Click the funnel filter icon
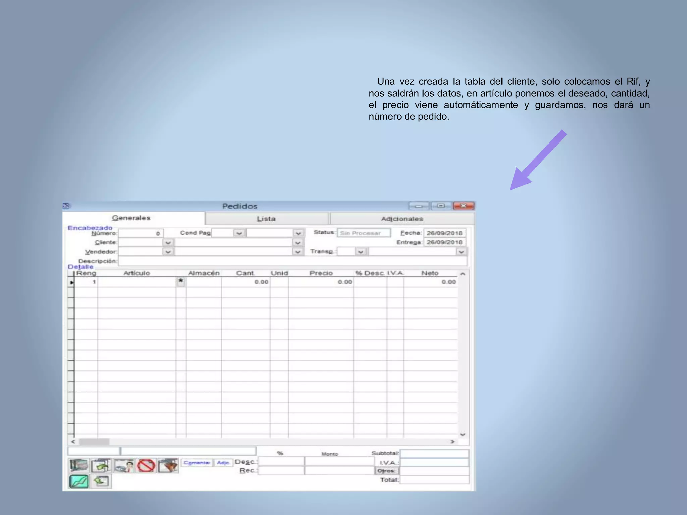This screenshot has height=515, width=687. 168,466
